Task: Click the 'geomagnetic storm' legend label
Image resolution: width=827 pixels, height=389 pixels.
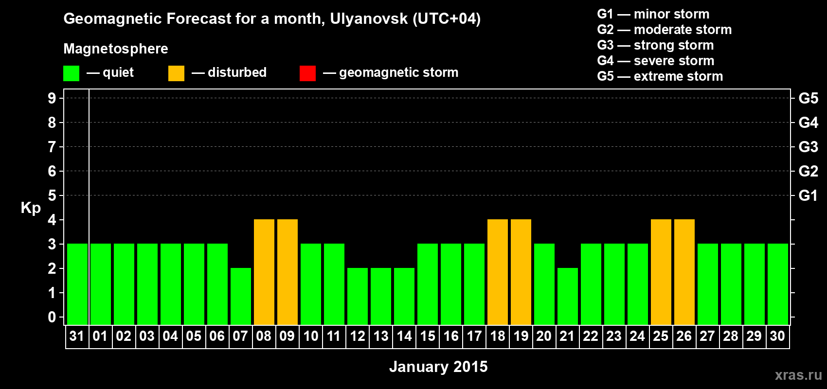Action: pos(398,73)
